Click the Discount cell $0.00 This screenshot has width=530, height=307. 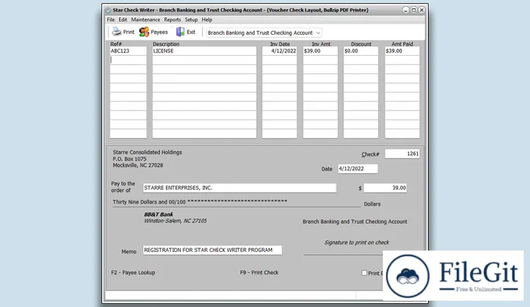[x=361, y=51]
